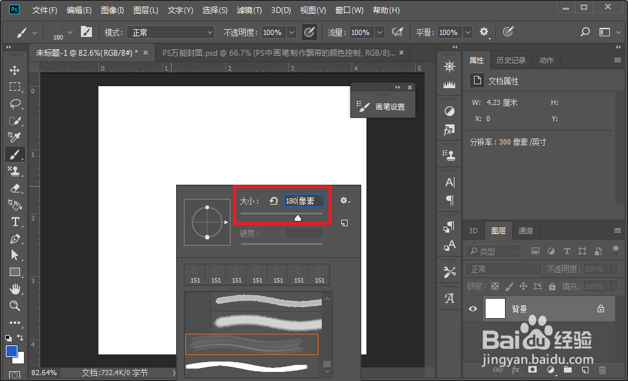The height and width of the screenshot is (381, 628).
Task: Open the brush preset picker arrow
Action: click(x=71, y=32)
